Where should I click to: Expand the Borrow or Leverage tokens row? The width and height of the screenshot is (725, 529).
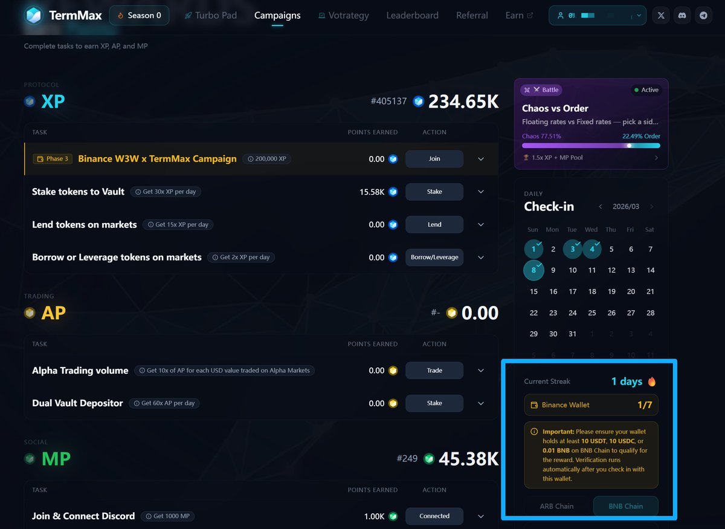point(481,258)
